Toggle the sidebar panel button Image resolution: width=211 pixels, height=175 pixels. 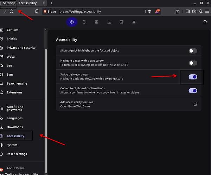click(x=188, y=11)
